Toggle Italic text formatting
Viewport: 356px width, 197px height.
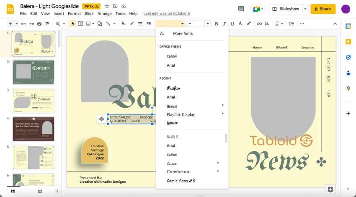click(224, 24)
